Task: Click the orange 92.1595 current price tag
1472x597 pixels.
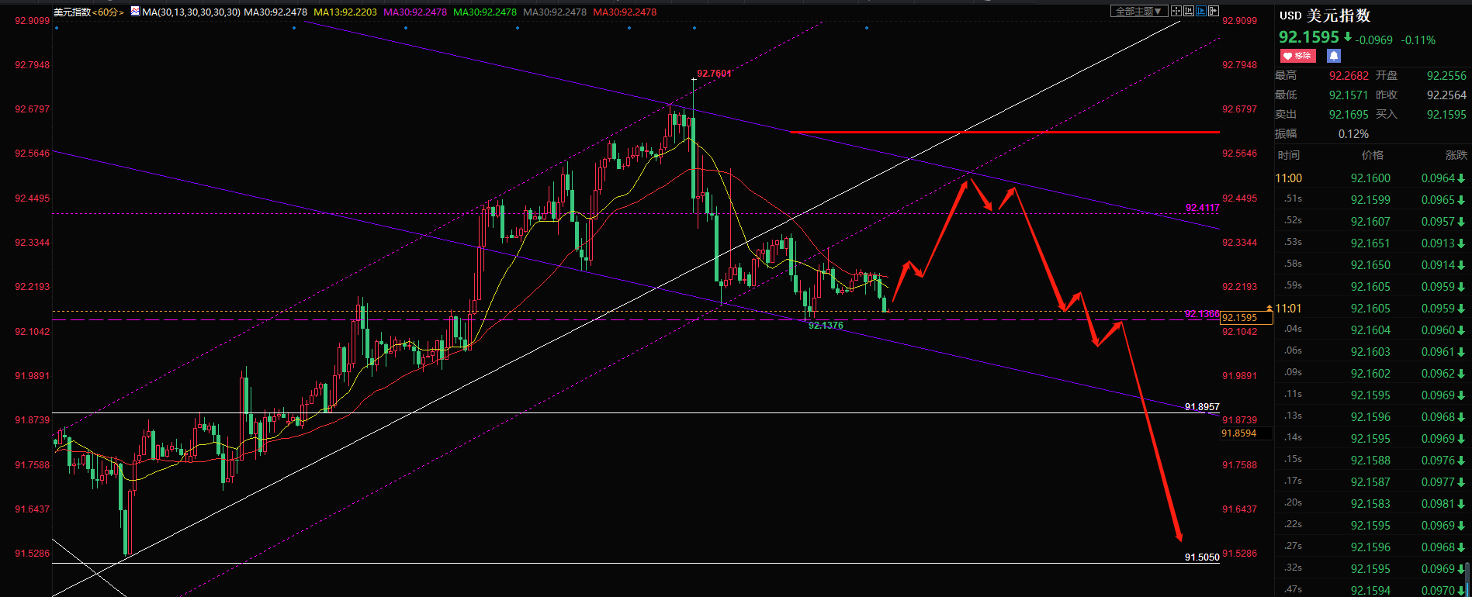Action: (x=1245, y=318)
